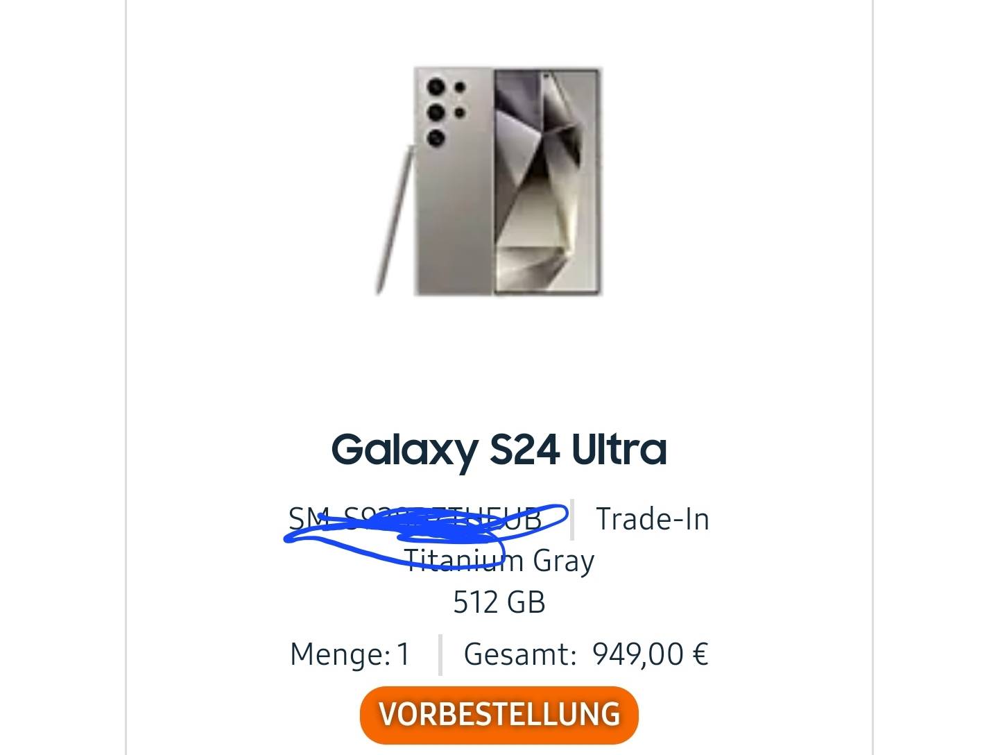998x755 pixels.
Task: Open the Galaxy S24 Ultra product image
Action: (x=489, y=181)
